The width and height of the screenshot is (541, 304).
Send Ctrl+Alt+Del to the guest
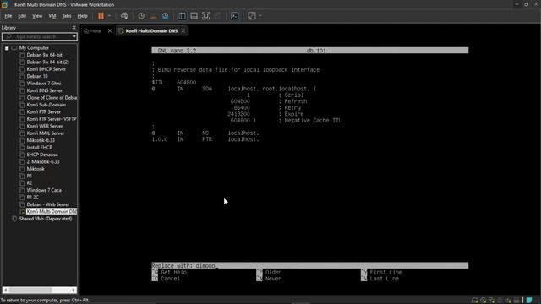(x=124, y=16)
